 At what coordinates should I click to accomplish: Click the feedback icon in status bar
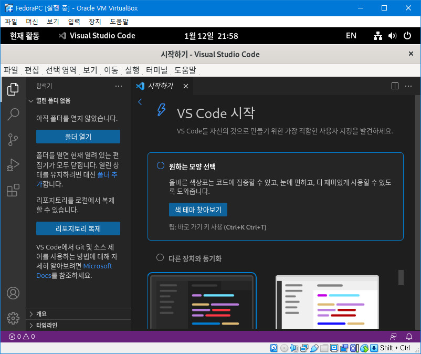(393, 336)
